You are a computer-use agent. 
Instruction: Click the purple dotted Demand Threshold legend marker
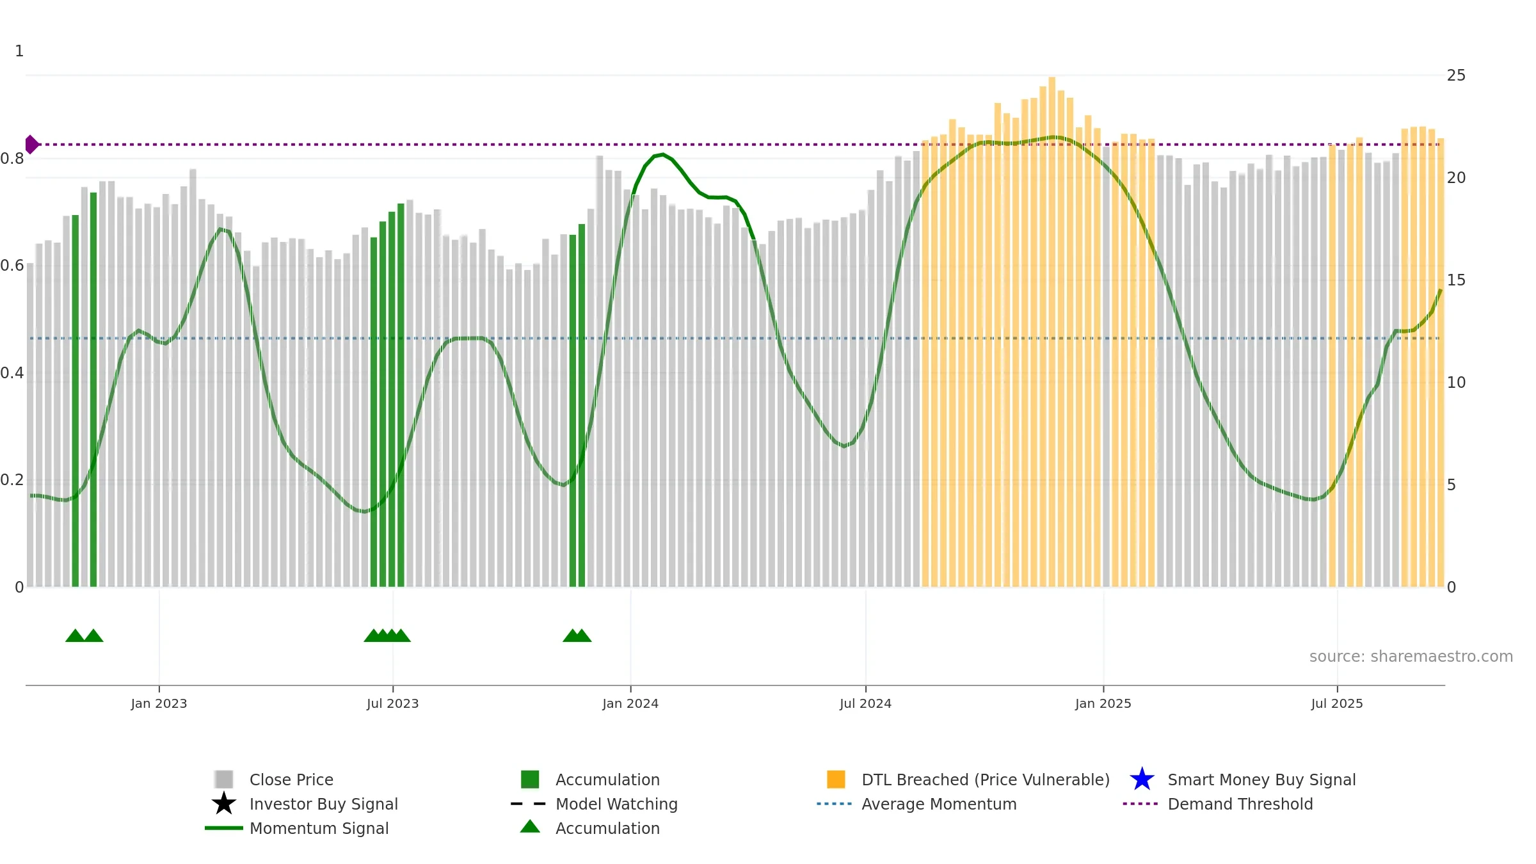[1140, 804]
